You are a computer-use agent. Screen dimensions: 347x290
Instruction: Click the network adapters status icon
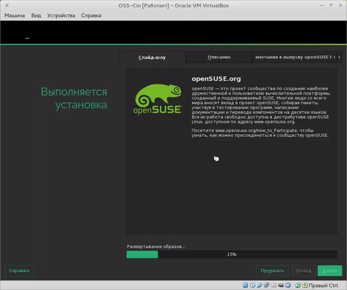pos(267,285)
